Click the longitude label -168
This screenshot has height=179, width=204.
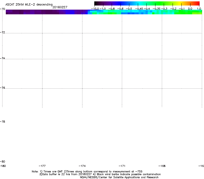(x=162, y=166)
